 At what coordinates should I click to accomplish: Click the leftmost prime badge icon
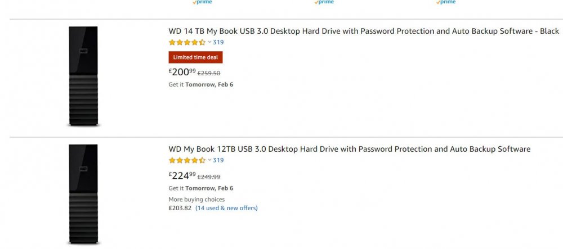coord(202,2)
